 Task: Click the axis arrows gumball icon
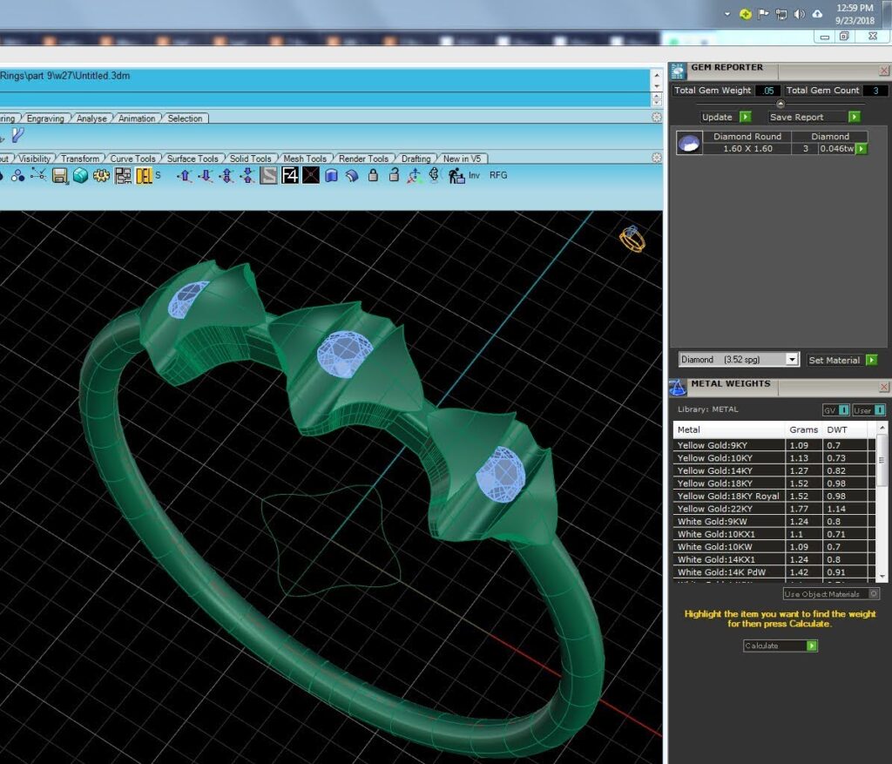(415, 175)
